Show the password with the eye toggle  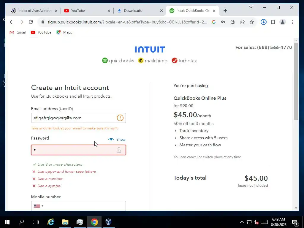tap(117, 140)
